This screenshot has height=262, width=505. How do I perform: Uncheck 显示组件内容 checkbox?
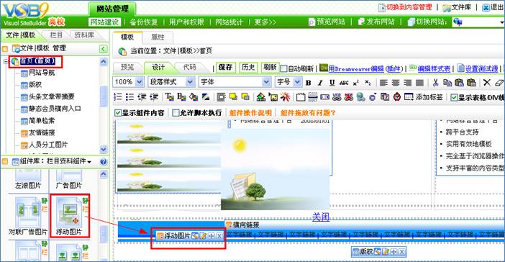click(118, 113)
